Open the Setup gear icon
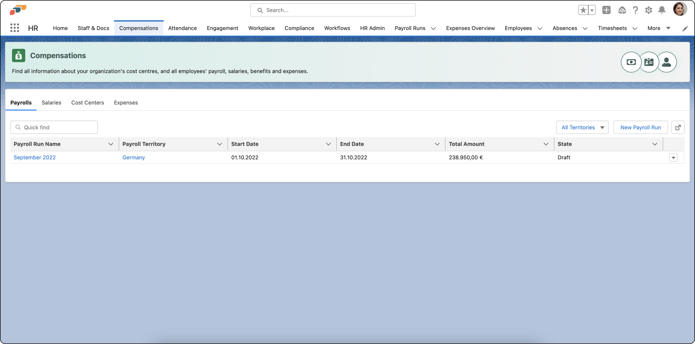This screenshot has height=344, width=695. pos(649,10)
